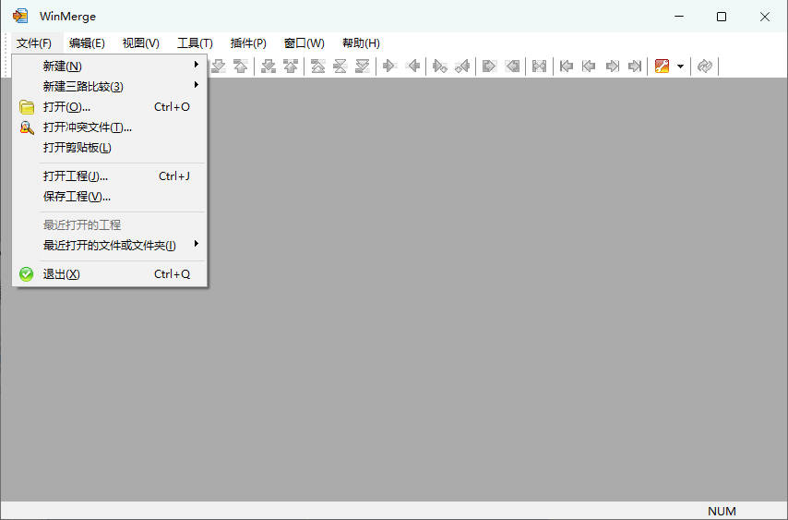Click the Next Conflict toolbar icon
Screen dimensions: 788x520
pyautogui.click(x=269, y=66)
